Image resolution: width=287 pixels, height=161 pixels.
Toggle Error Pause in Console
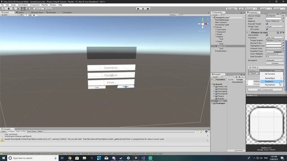pos(32,131)
